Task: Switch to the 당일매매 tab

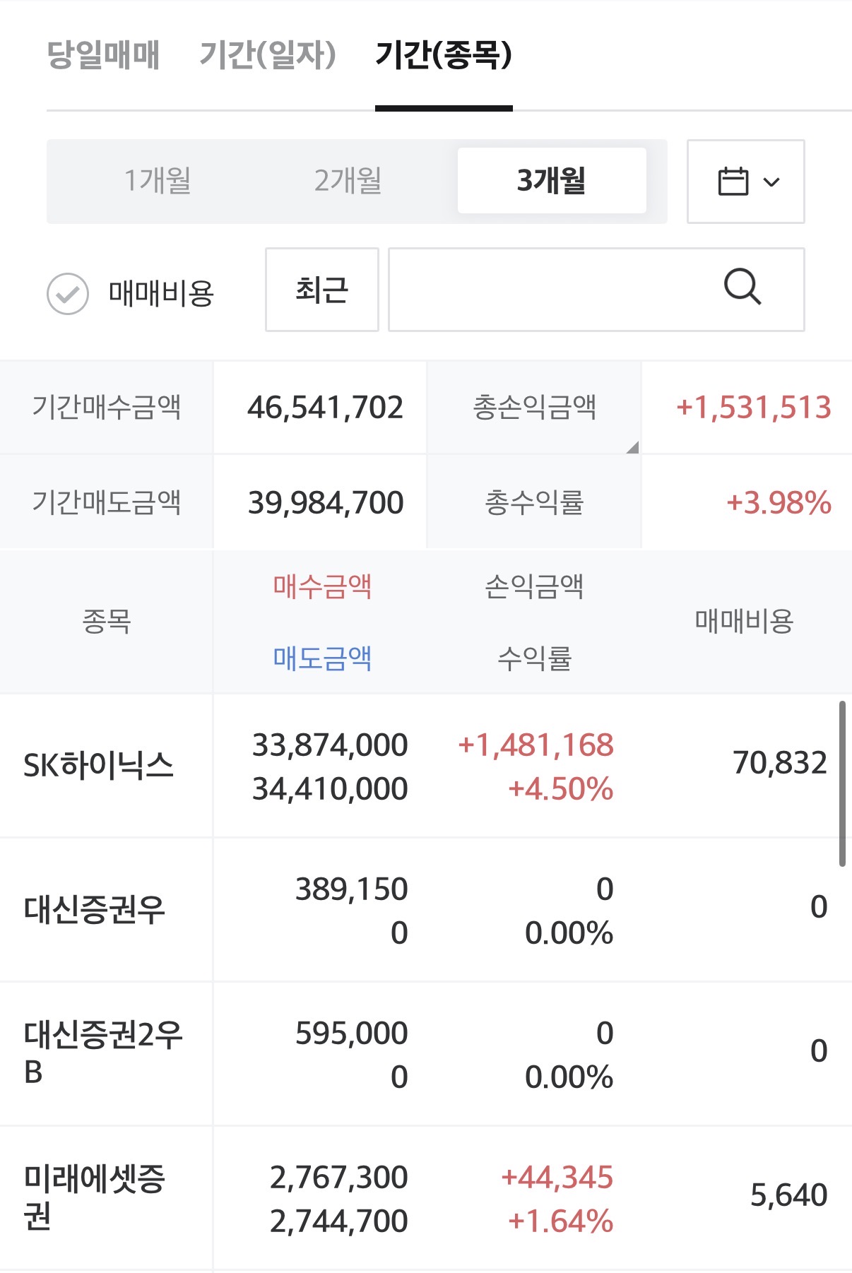Action: coord(103,55)
